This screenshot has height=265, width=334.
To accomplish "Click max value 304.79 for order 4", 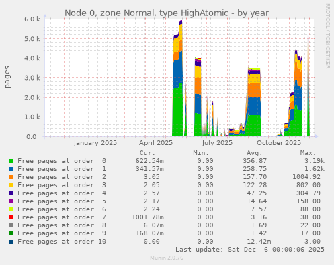I will [308, 193].
